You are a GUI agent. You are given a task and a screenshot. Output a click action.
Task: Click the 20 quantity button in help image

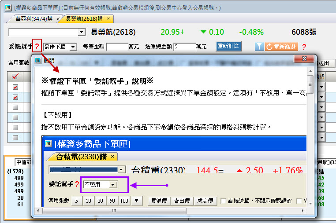[100, 201]
